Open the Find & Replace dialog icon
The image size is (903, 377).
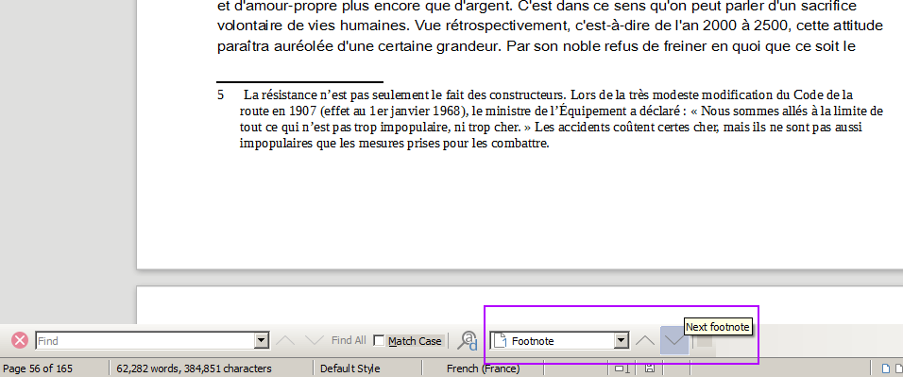[x=467, y=341]
